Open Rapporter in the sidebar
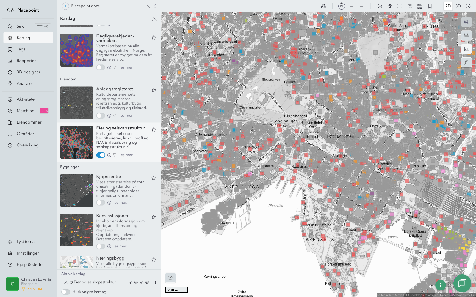This screenshot has height=297, width=476. click(26, 61)
